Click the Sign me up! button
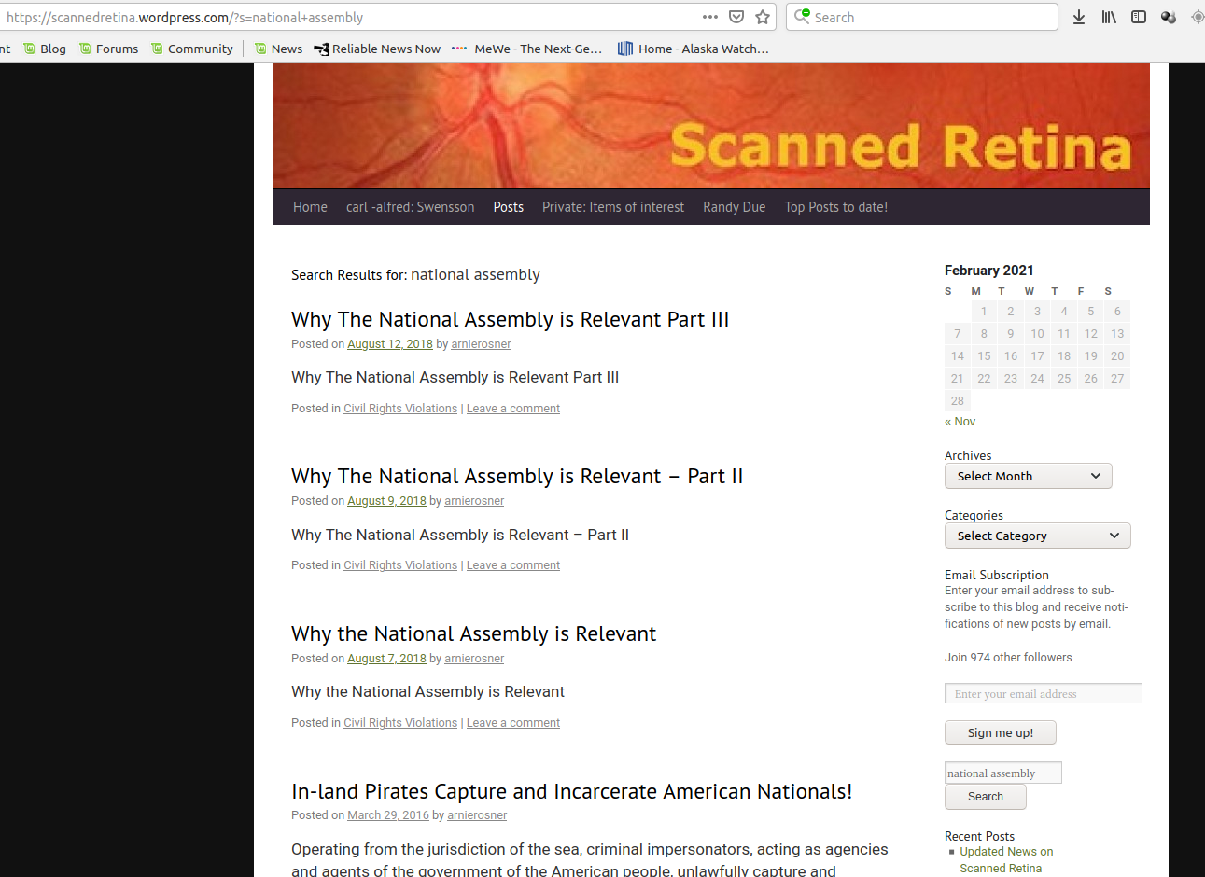 pyautogui.click(x=1000, y=732)
